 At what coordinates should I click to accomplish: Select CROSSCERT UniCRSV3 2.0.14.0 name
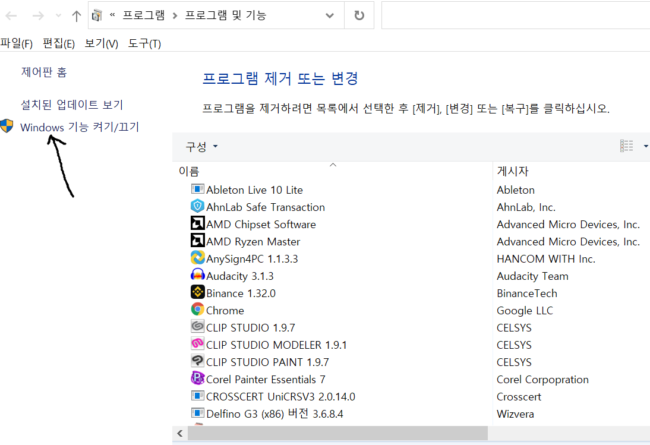pyautogui.click(x=280, y=396)
